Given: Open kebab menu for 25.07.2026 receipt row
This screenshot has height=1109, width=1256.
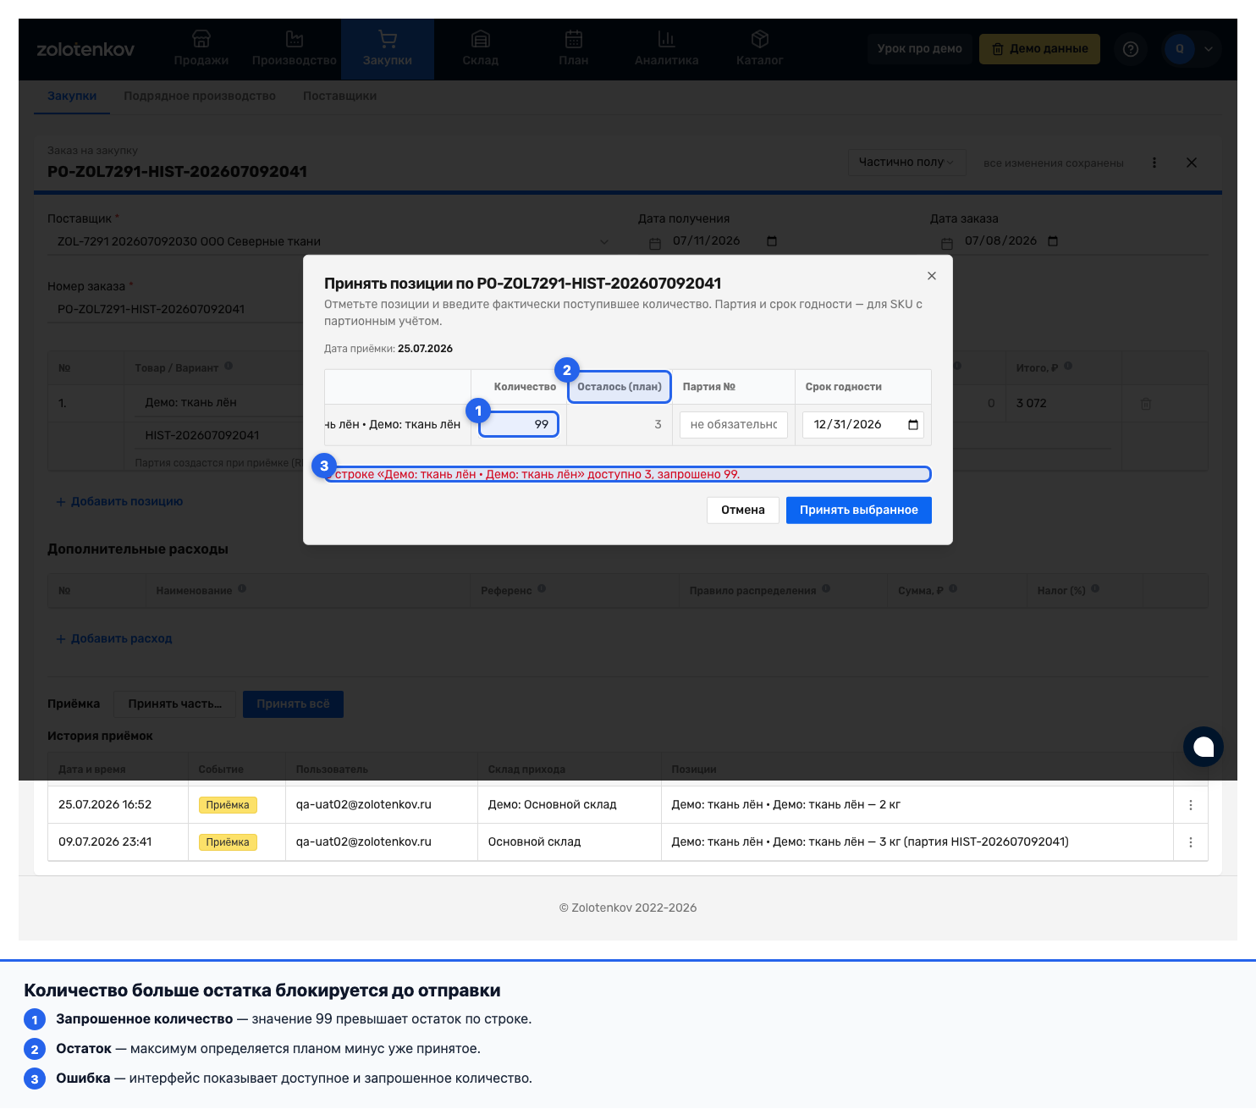Looking at the screenshot, I should tap(1191, 805).
